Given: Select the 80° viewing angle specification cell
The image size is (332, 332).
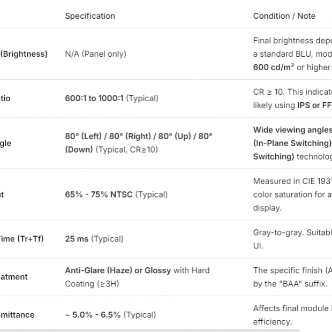Looking at the screenshot, I should click(138, 137).
